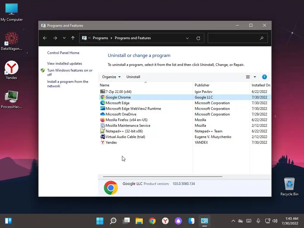
Task: Click the volume speaker tray icon
Action: (275, 221)
